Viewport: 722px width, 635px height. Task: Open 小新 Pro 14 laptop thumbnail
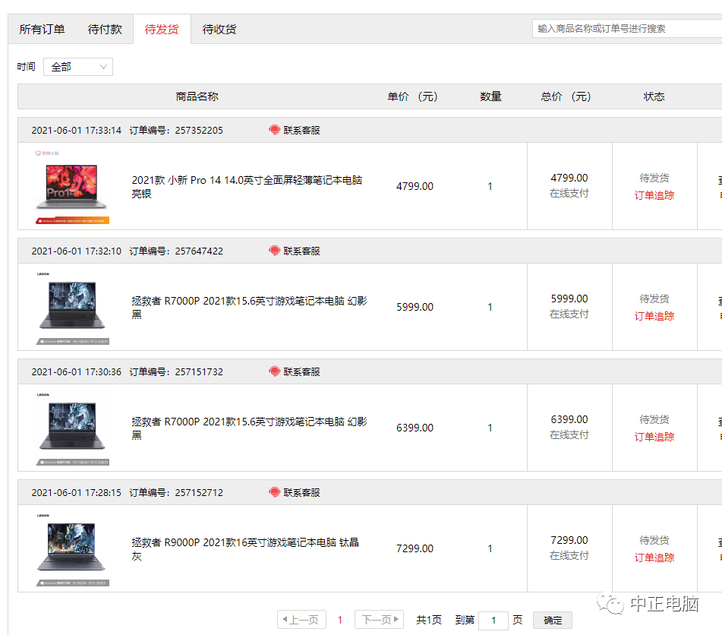72,187
